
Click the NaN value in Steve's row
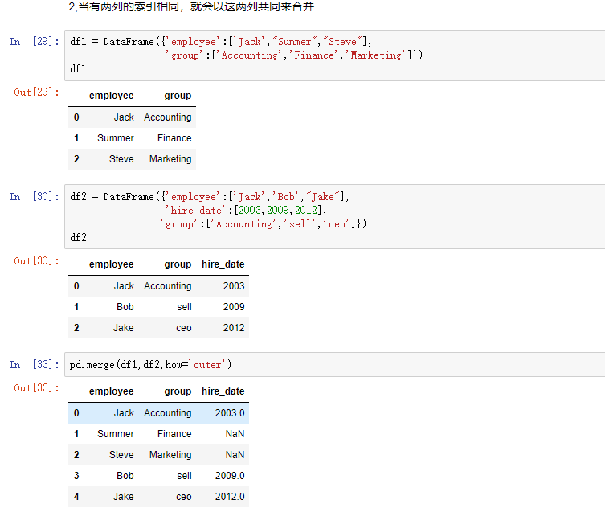pos(235,455)
